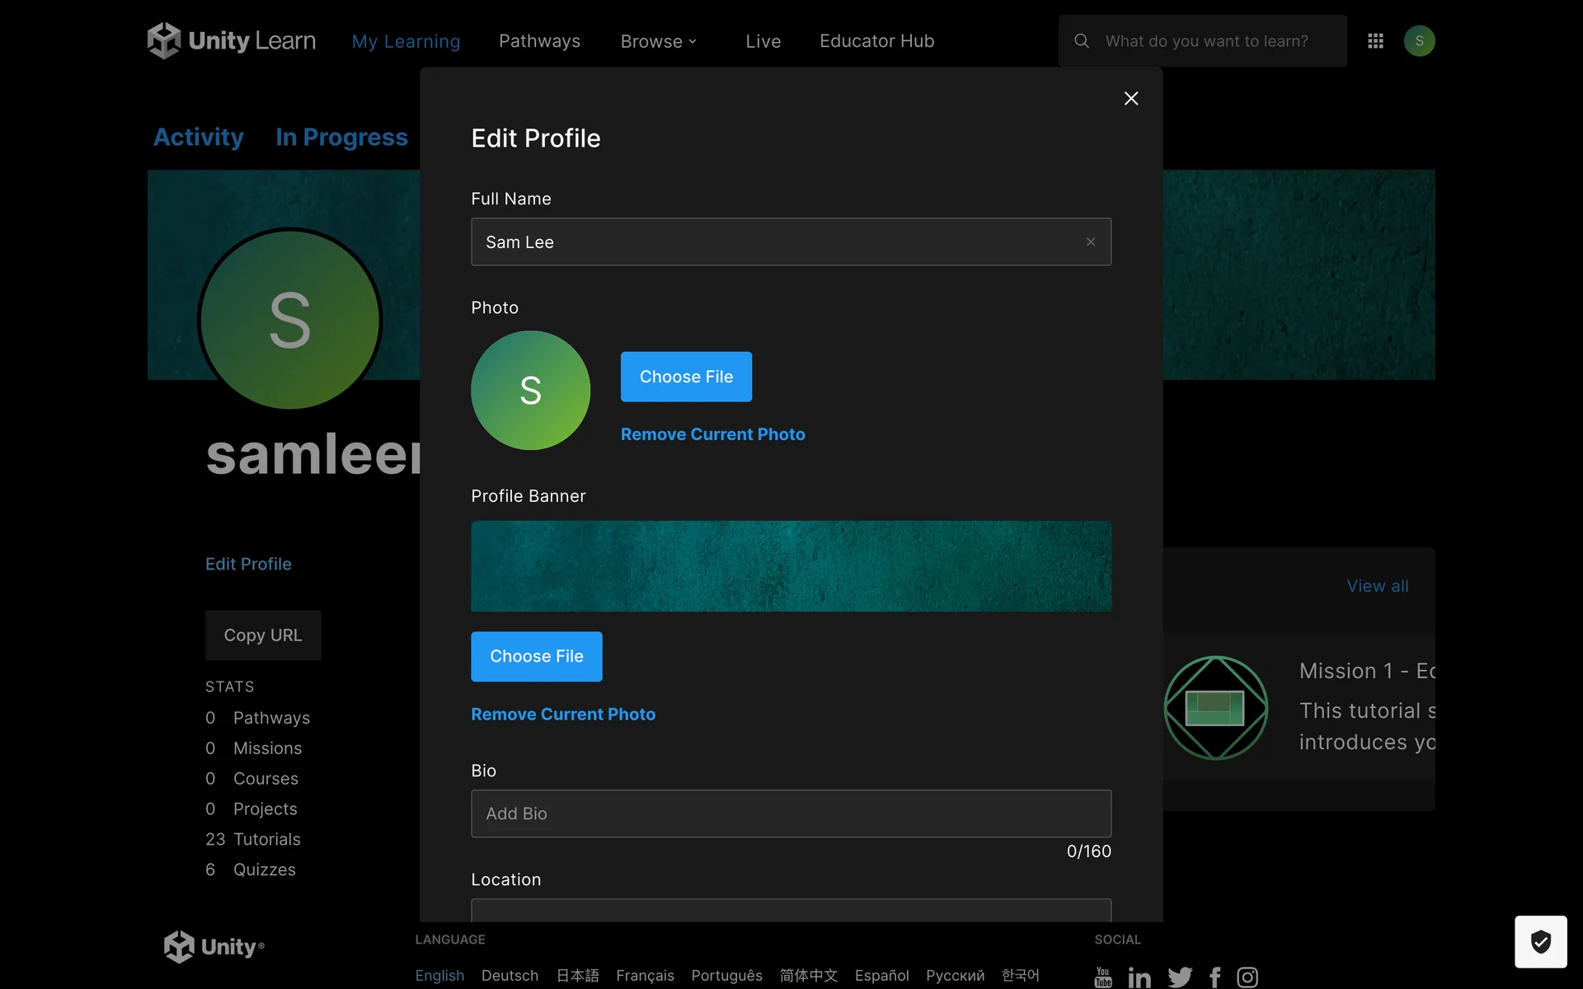Viewport: 1583px width, 989px height.
Task: Click the profile banner preview image
Action: (x=791, y=566)
